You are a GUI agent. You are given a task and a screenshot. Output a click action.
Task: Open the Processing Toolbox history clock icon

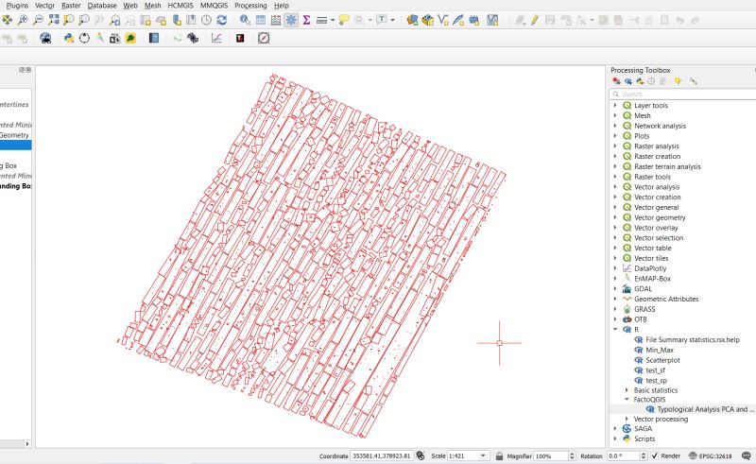pos(651,81)
